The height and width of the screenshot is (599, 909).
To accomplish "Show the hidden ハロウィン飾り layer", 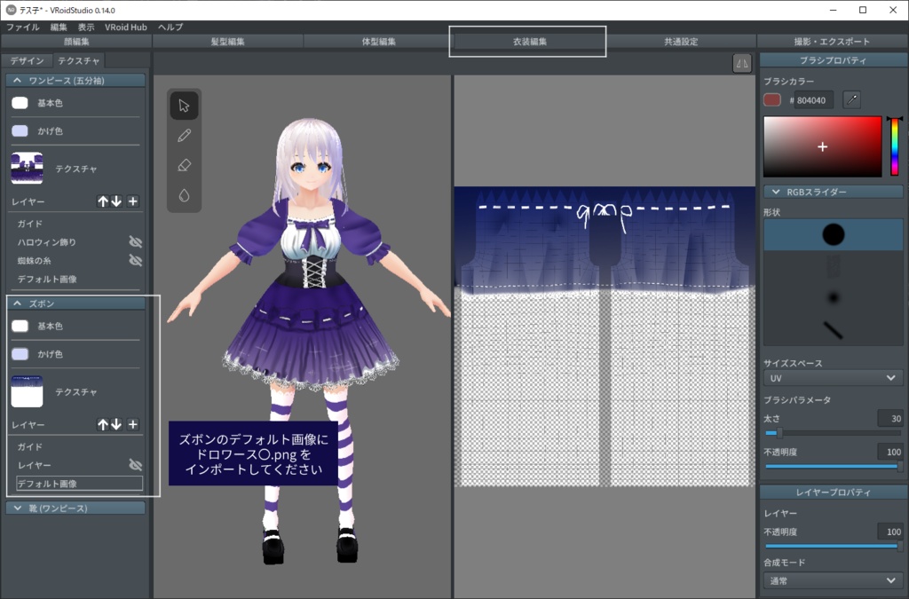I will click(x=135, y=241).
